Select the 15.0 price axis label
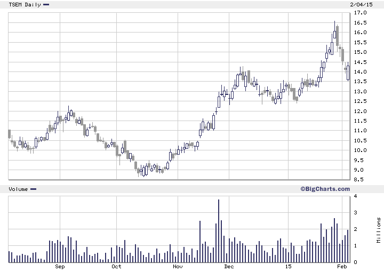The width and height of the screenshot is (384, 272). click(x=360, y=52)
